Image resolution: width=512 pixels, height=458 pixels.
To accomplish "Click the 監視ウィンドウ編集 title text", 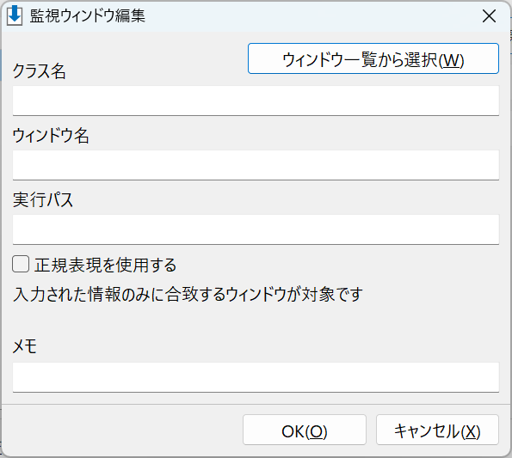I will coord(88,16).
